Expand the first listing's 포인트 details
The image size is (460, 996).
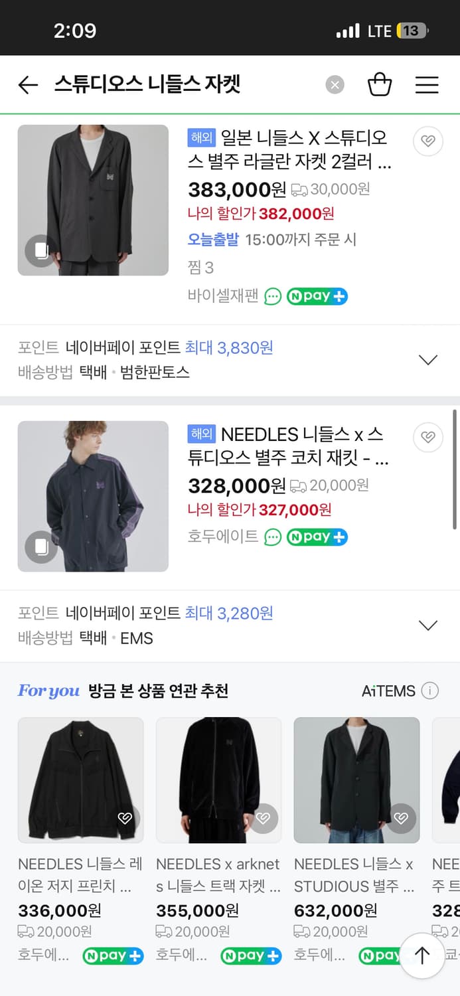coord(428,359)
